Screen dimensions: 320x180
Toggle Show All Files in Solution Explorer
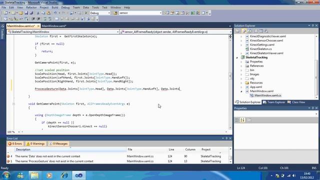244,31
